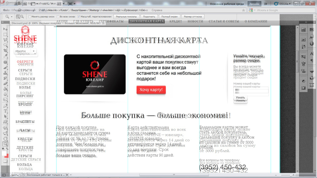Image resolution: width=317 pixels, height=178 pixels.
Task: Click the red 'Хочу карту!' button
Action: [151, 90]
